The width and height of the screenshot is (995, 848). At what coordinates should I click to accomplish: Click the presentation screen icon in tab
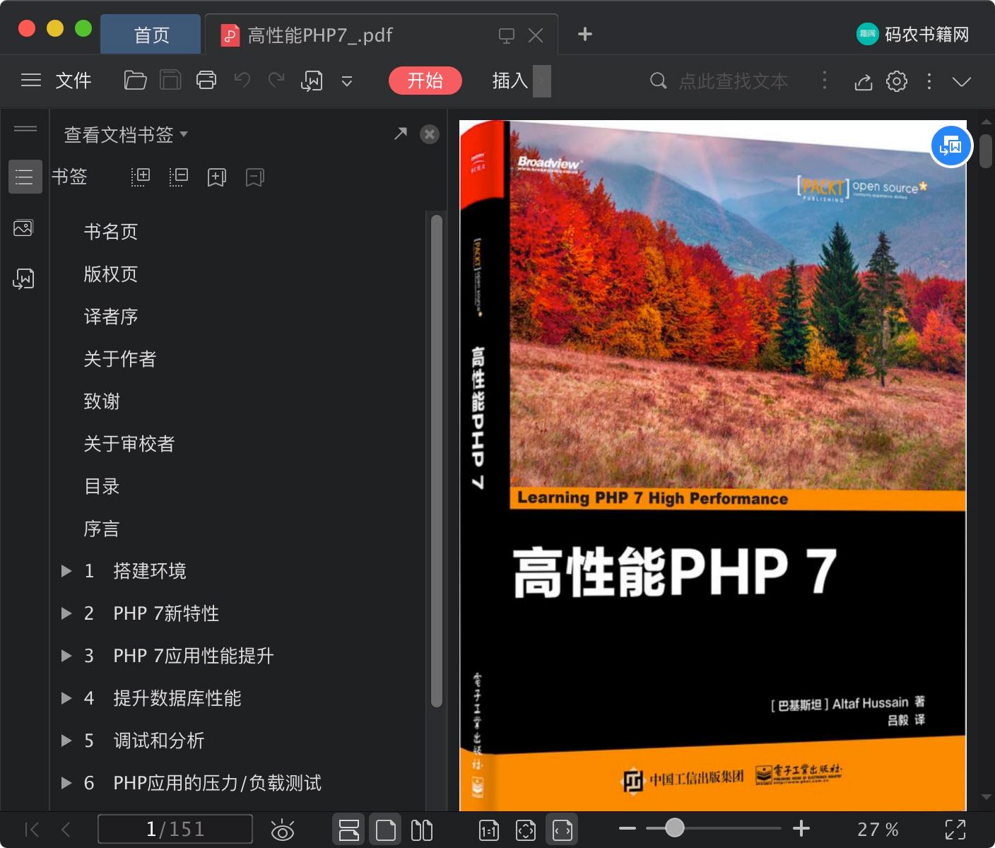pos(507,35)
